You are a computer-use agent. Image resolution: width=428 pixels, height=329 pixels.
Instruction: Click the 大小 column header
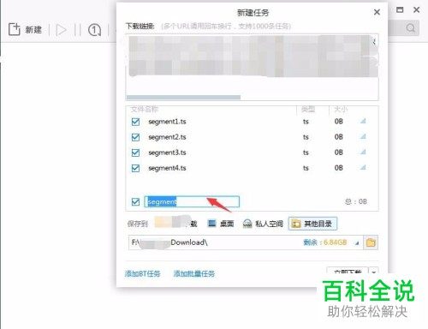(341, 109)
